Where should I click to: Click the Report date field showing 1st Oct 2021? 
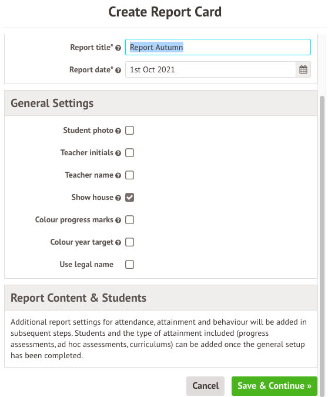tap(210, 69)
